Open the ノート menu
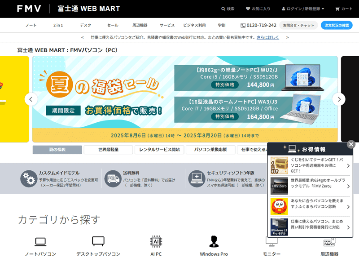The width and height of the screenshot is (359, 258). pyautogui.click(x=31, y=25)
